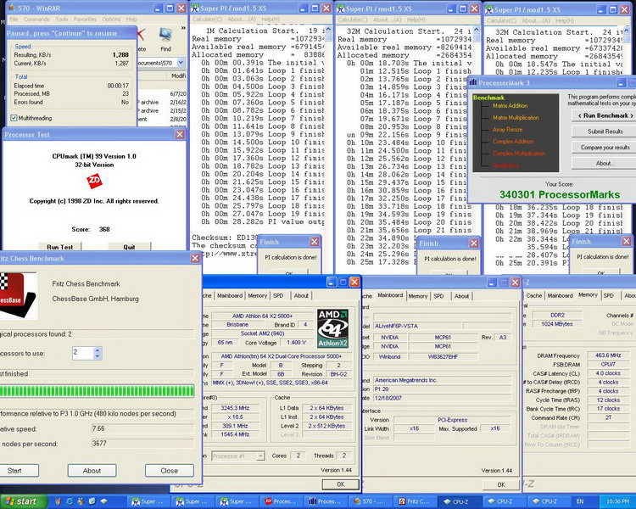
Task: Select Cache tab in the right CPU-Z window
Action: 533,295
